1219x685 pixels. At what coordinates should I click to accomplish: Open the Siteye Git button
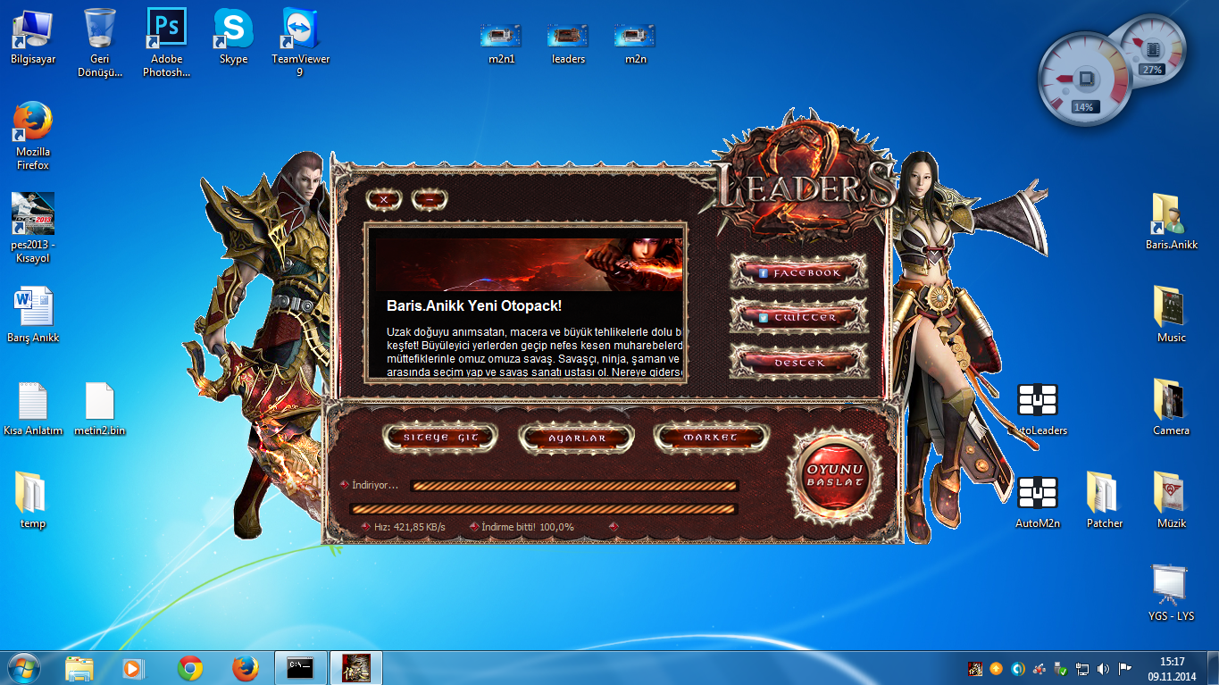[x=441, y=438]
